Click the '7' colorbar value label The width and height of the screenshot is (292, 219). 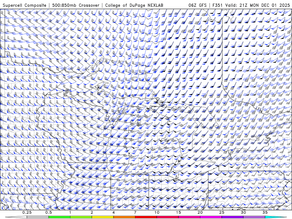135,212
